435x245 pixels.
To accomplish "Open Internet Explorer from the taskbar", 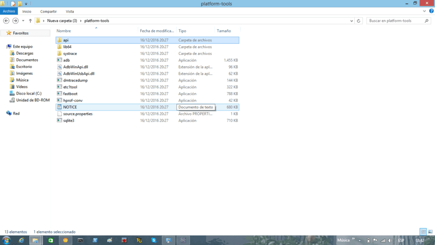I will [21, 240].
